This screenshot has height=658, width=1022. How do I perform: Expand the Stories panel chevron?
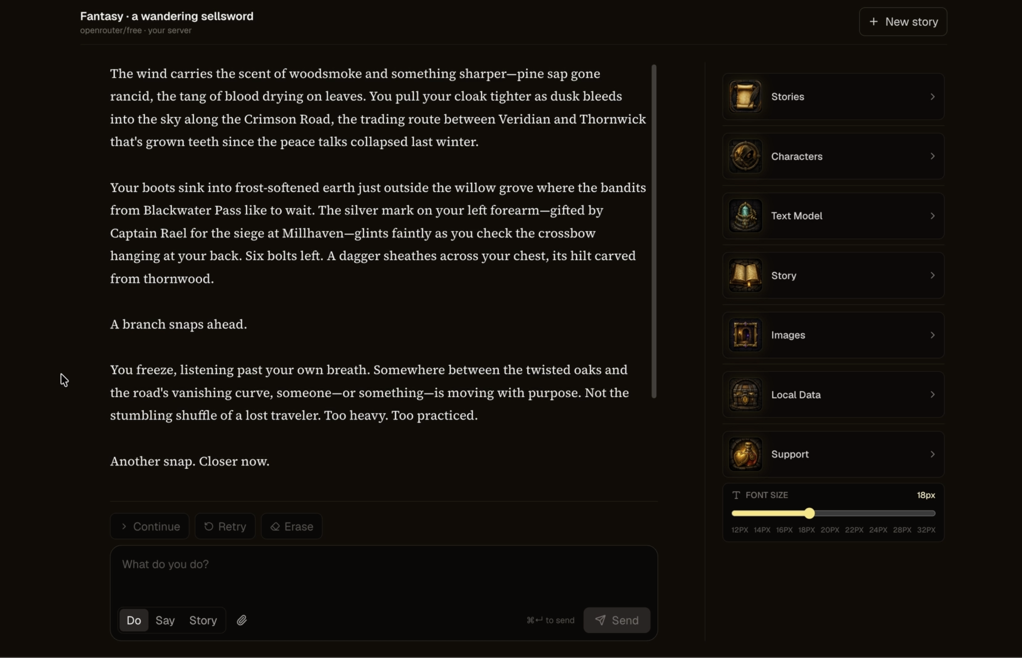click(x=933, y=96)
